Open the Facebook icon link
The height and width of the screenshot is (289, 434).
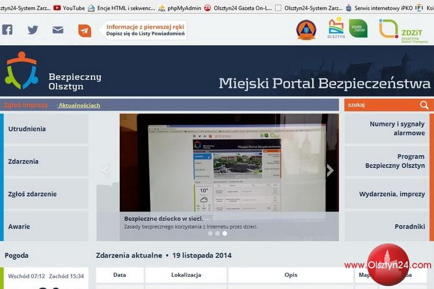pos(7,29)
